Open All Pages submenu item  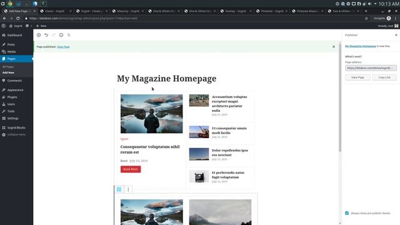click(x=8, y=67)
